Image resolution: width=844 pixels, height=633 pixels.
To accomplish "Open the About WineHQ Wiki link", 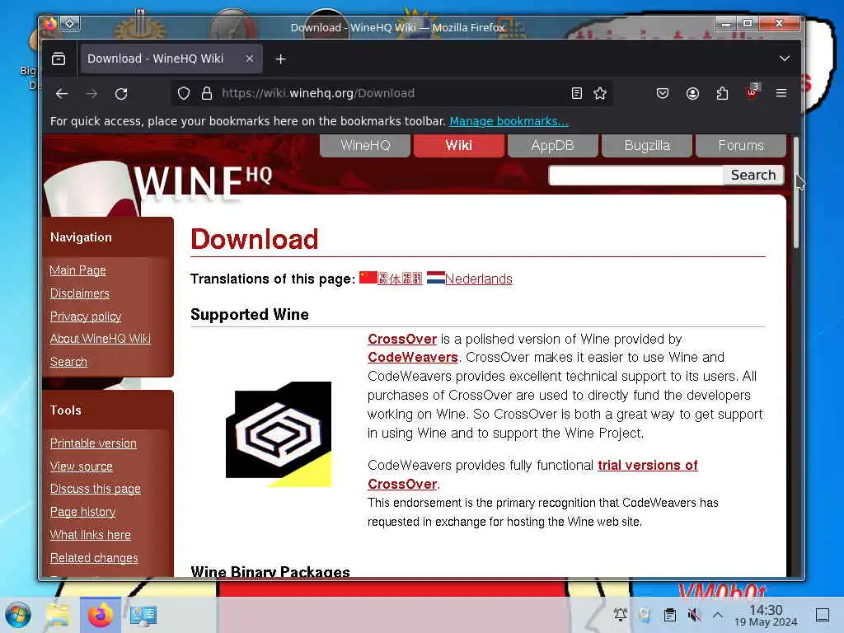I will 100,339.
